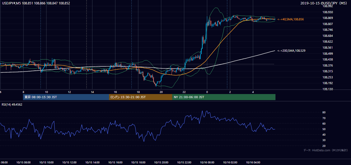Click hour tick 10 under price chart
This screenshot has height=165, width=351.
click(46, 92)
